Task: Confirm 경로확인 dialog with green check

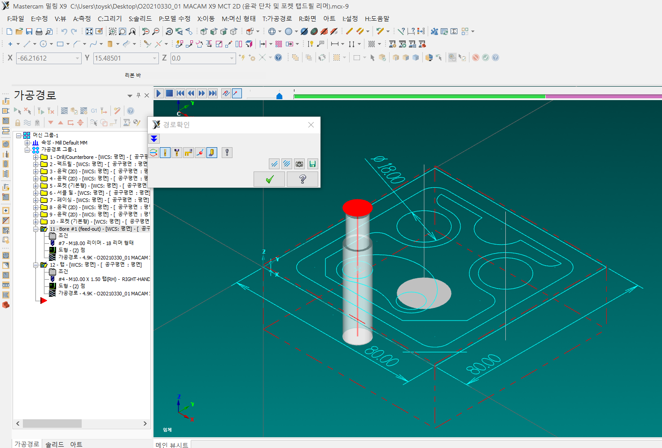Action: [x=269, y=180]
